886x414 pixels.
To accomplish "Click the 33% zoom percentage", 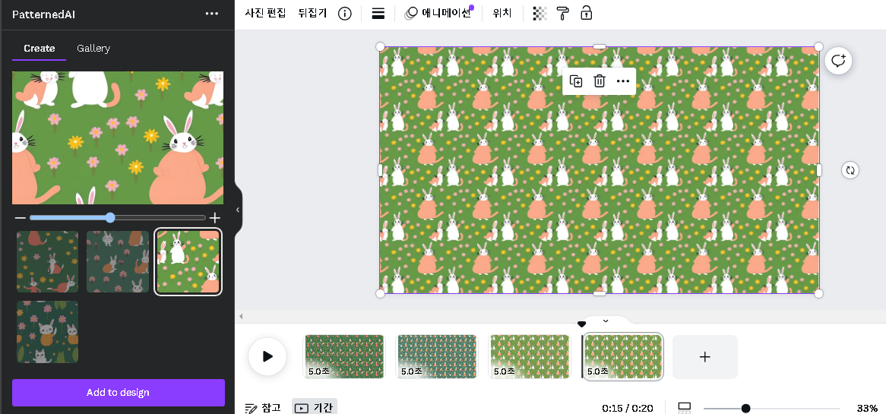I will pos(867,409).
